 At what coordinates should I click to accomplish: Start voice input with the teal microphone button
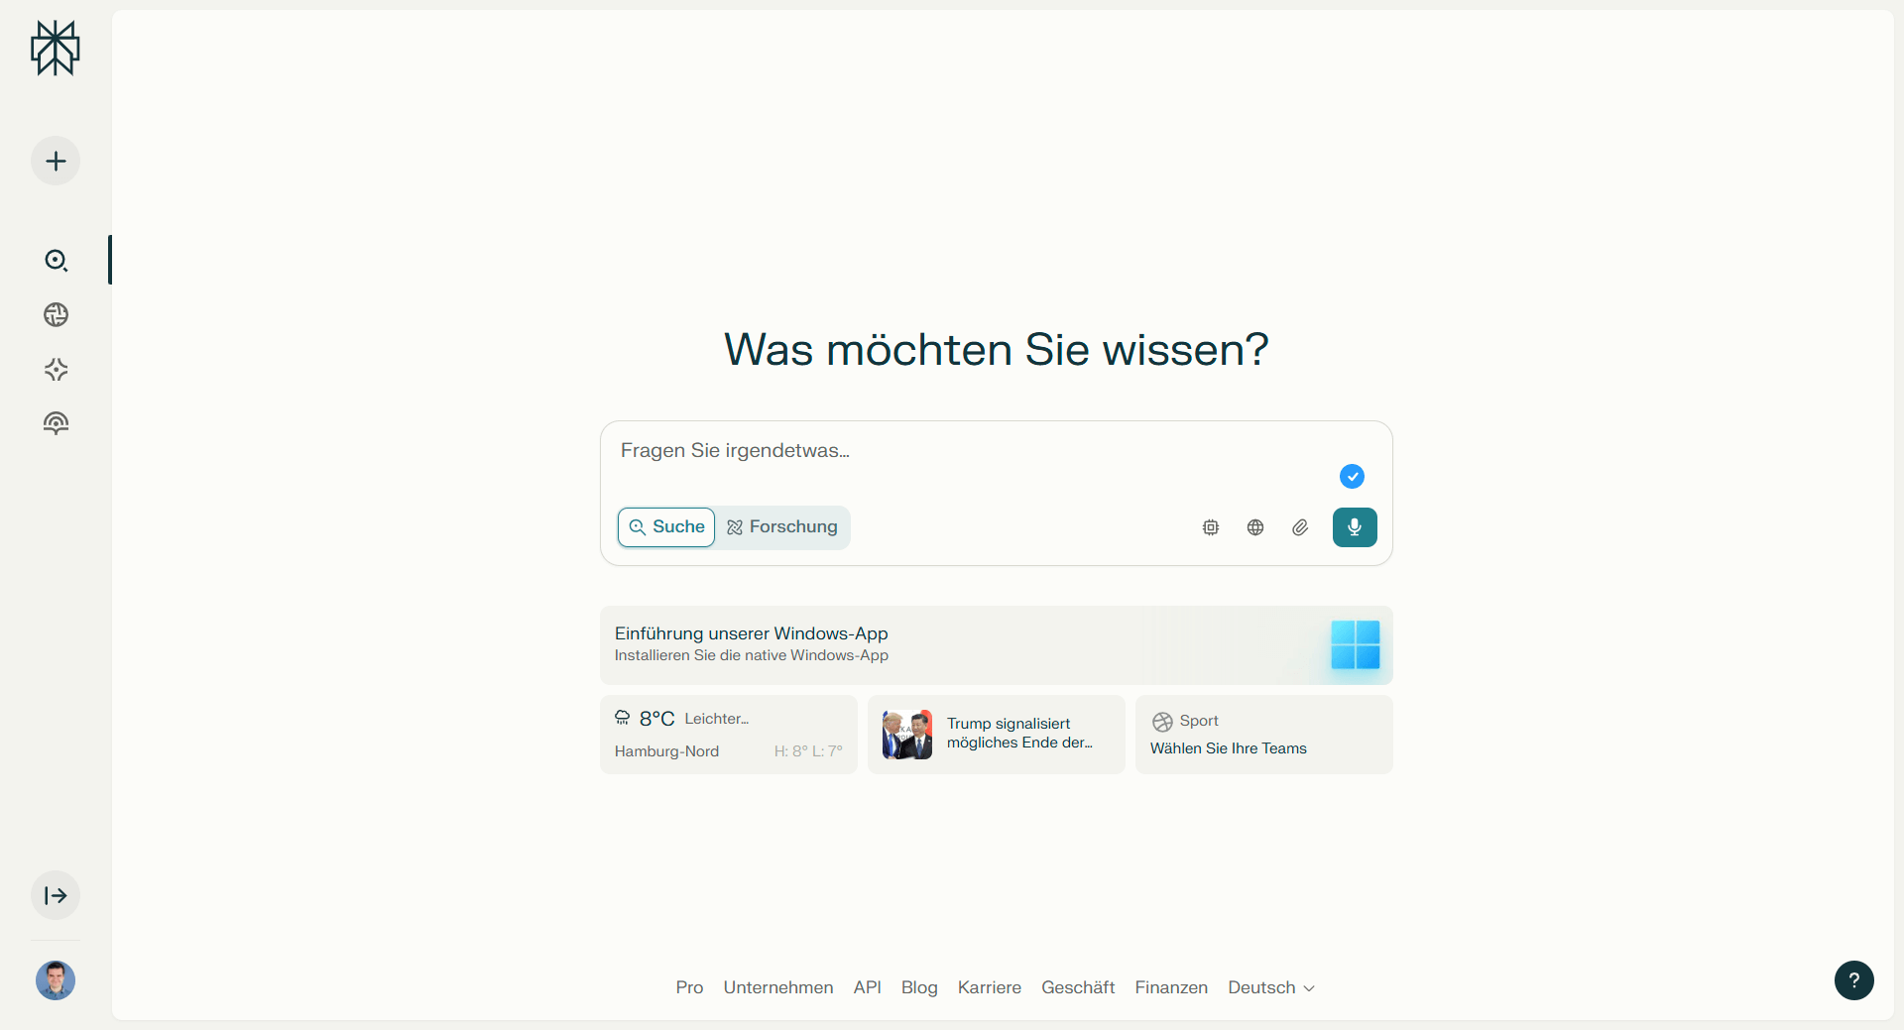(x=1355, y=526)
